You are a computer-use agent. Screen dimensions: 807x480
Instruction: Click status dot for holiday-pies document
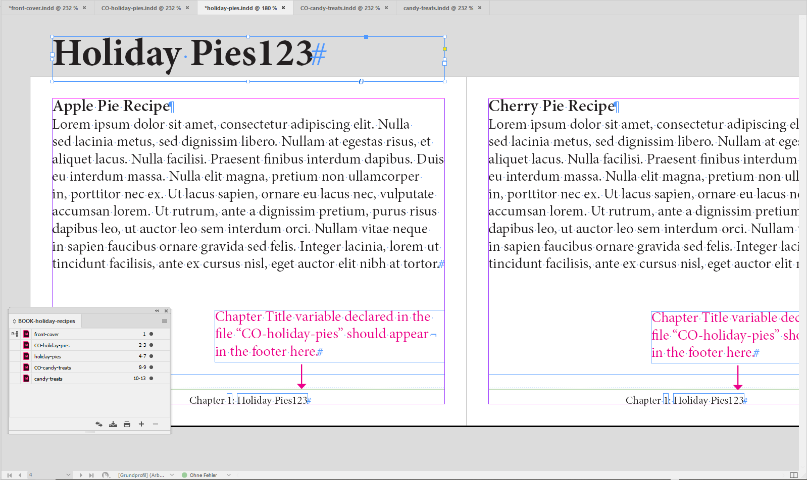coord(151,356)
